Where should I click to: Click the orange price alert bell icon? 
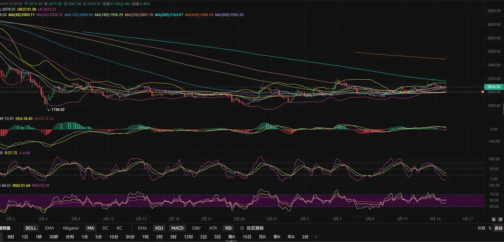click(482, 92)
